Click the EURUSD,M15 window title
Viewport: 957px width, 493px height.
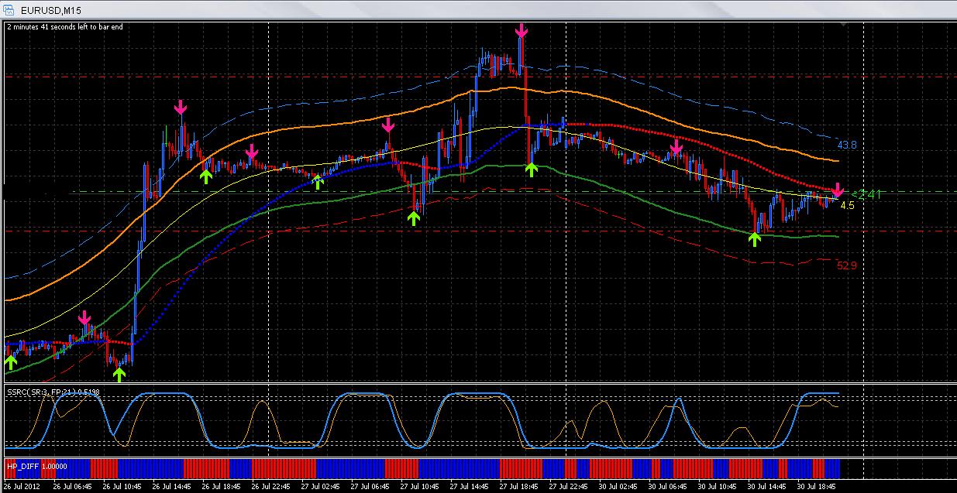53,10
